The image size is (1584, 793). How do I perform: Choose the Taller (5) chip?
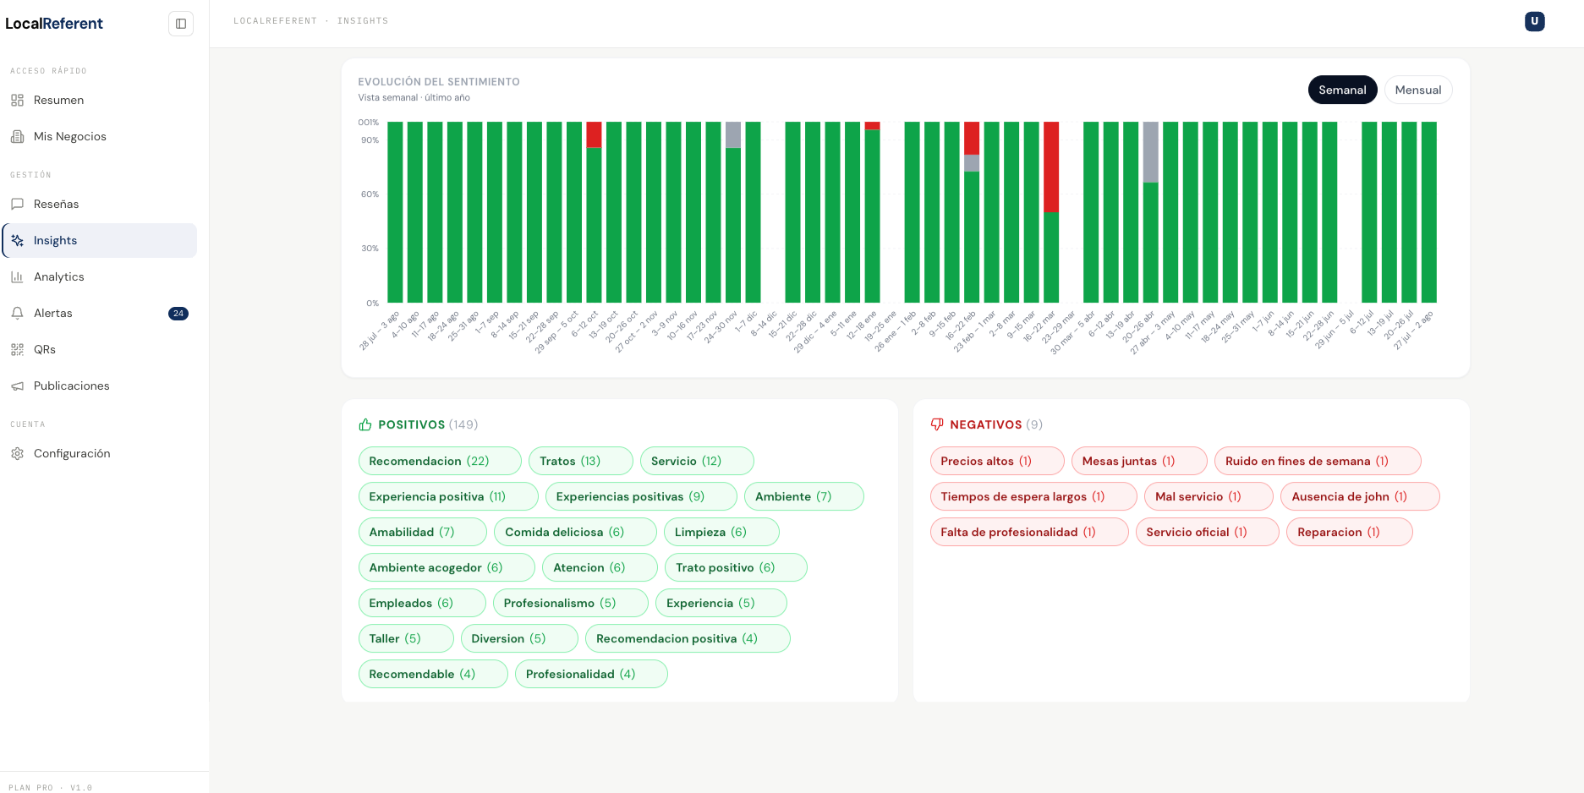pos(406,638)
